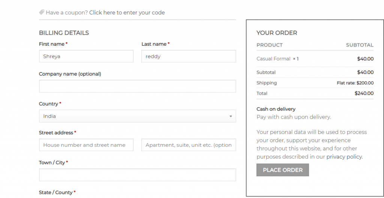Expand the Country list using its arrow

coord(231,116)
